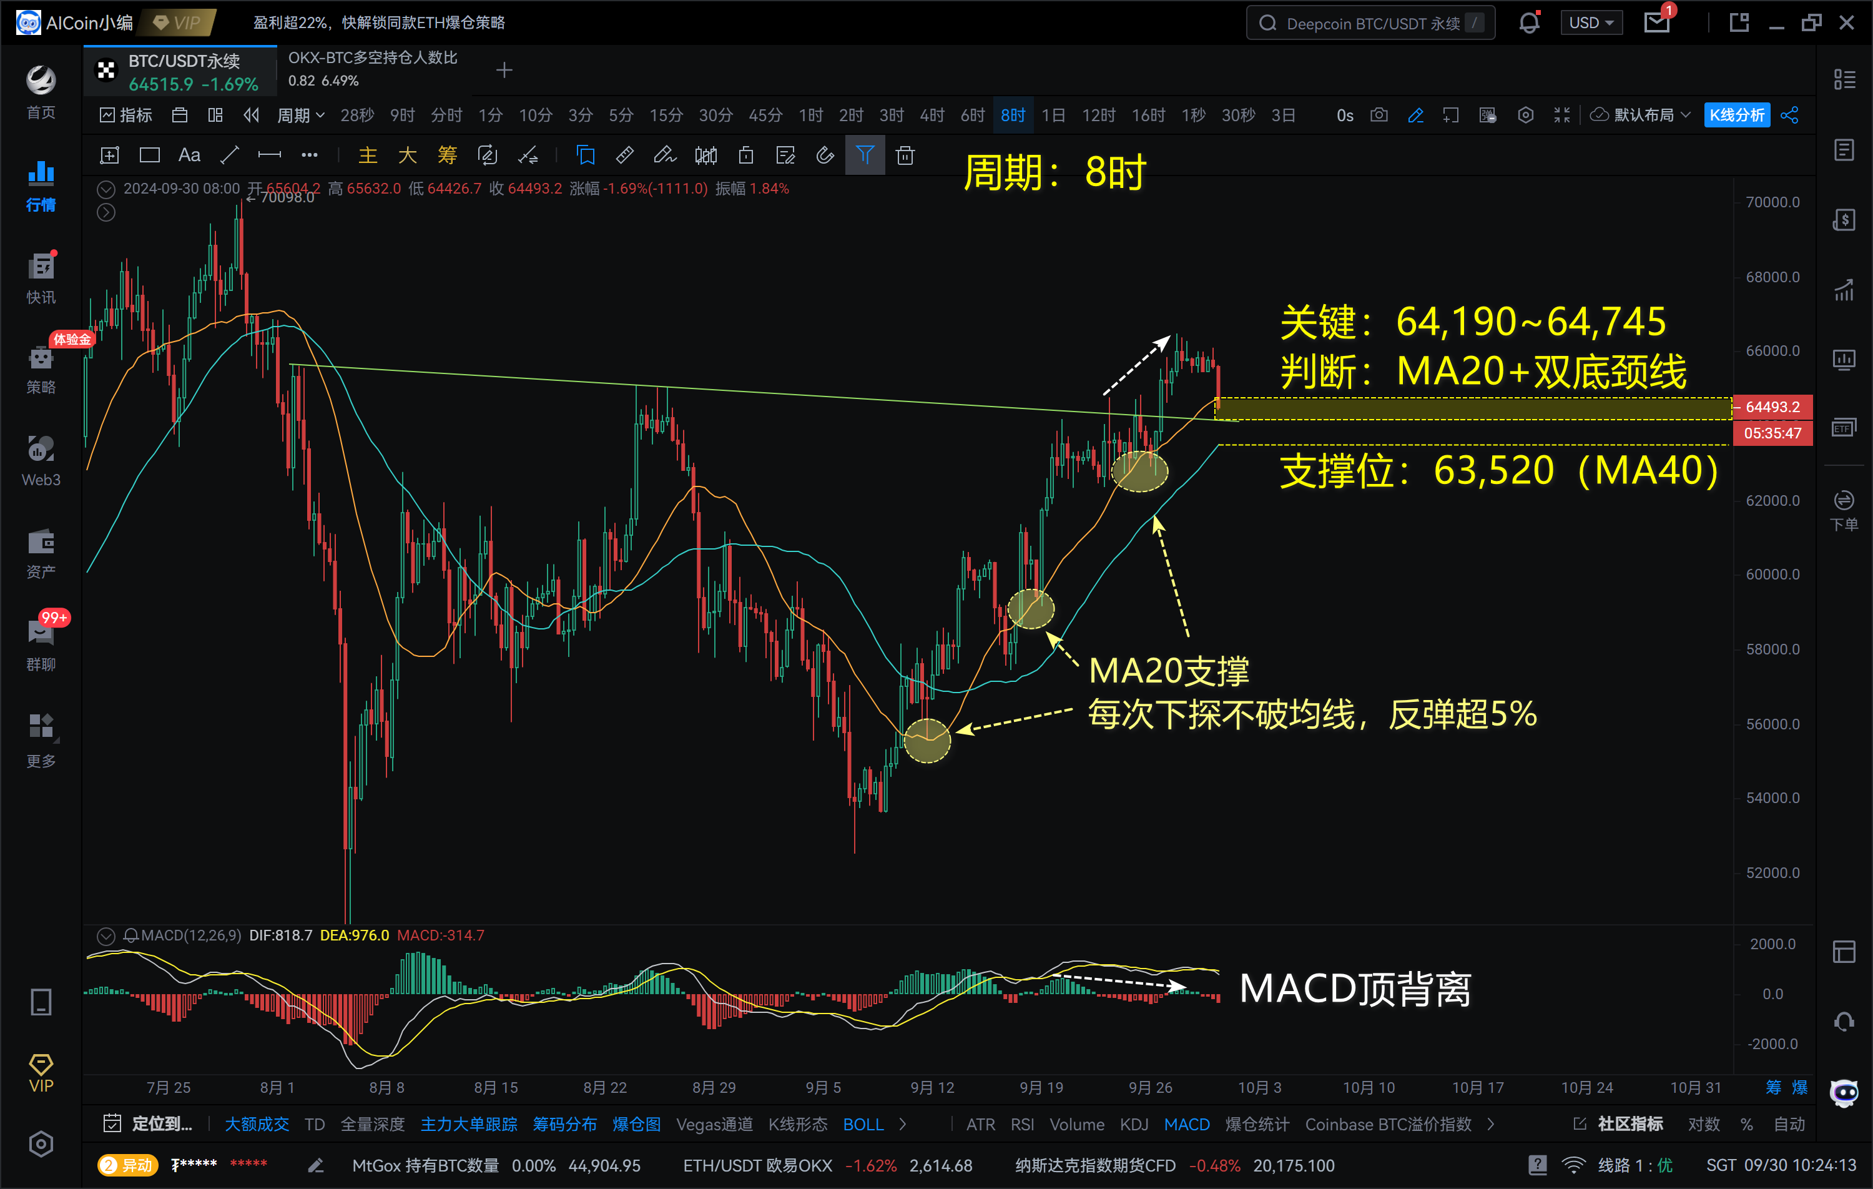This screenshot has width=1873, height=1189.
Task: Click the BOLL indicator link
Action: pyautogui.click(x=863, y=1123)
